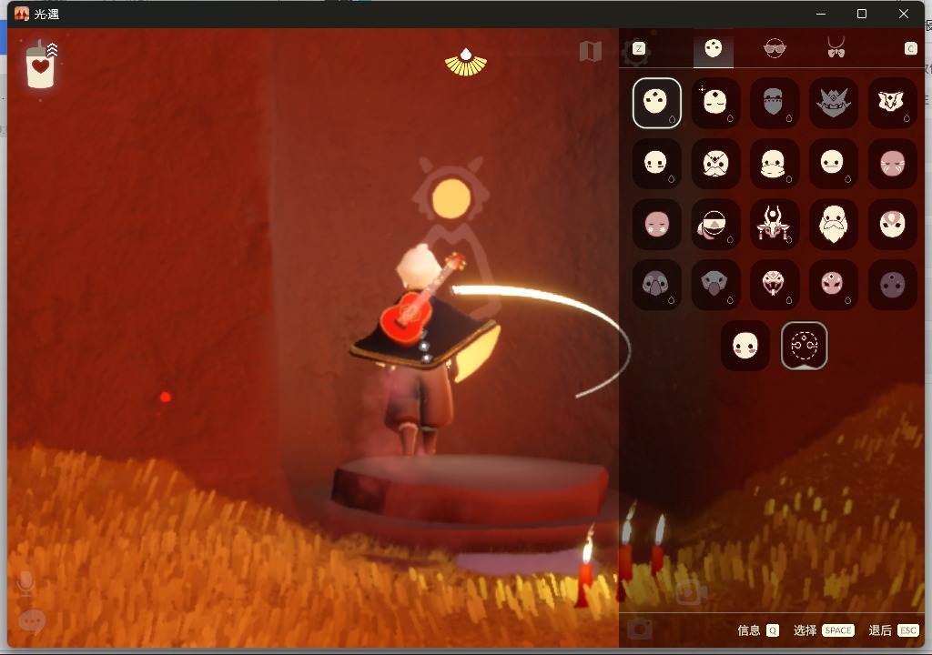Minimize the 光遇 window

pos(821,14)
